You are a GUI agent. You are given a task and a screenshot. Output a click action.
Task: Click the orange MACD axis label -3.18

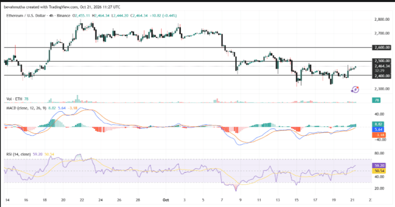click(x=379, y=135)
